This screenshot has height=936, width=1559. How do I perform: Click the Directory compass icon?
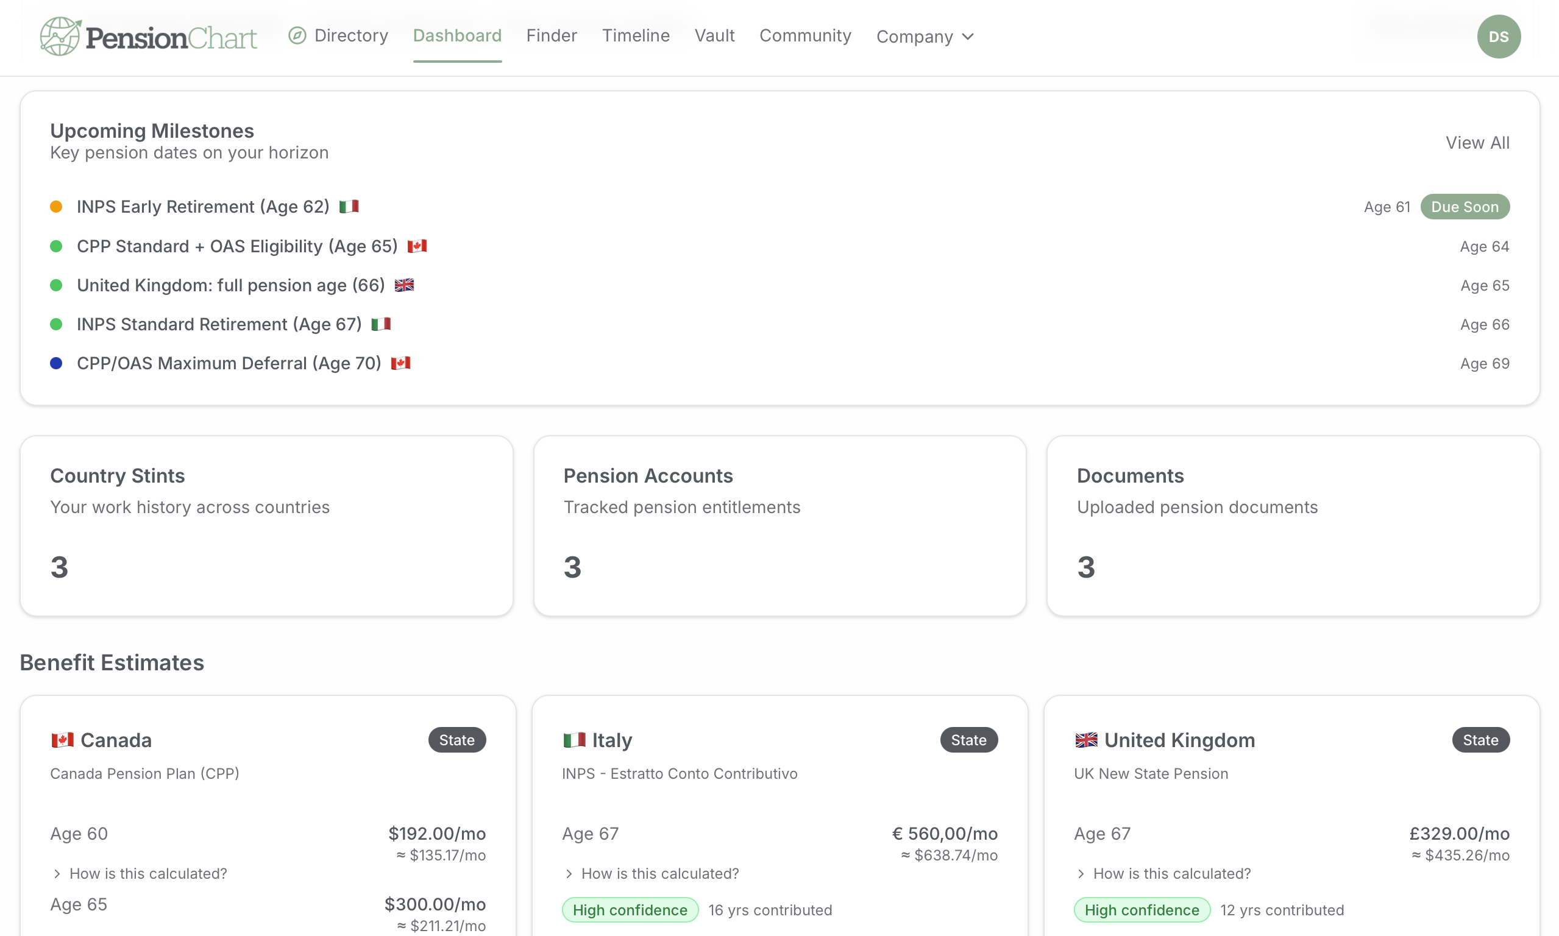[297, 36]
